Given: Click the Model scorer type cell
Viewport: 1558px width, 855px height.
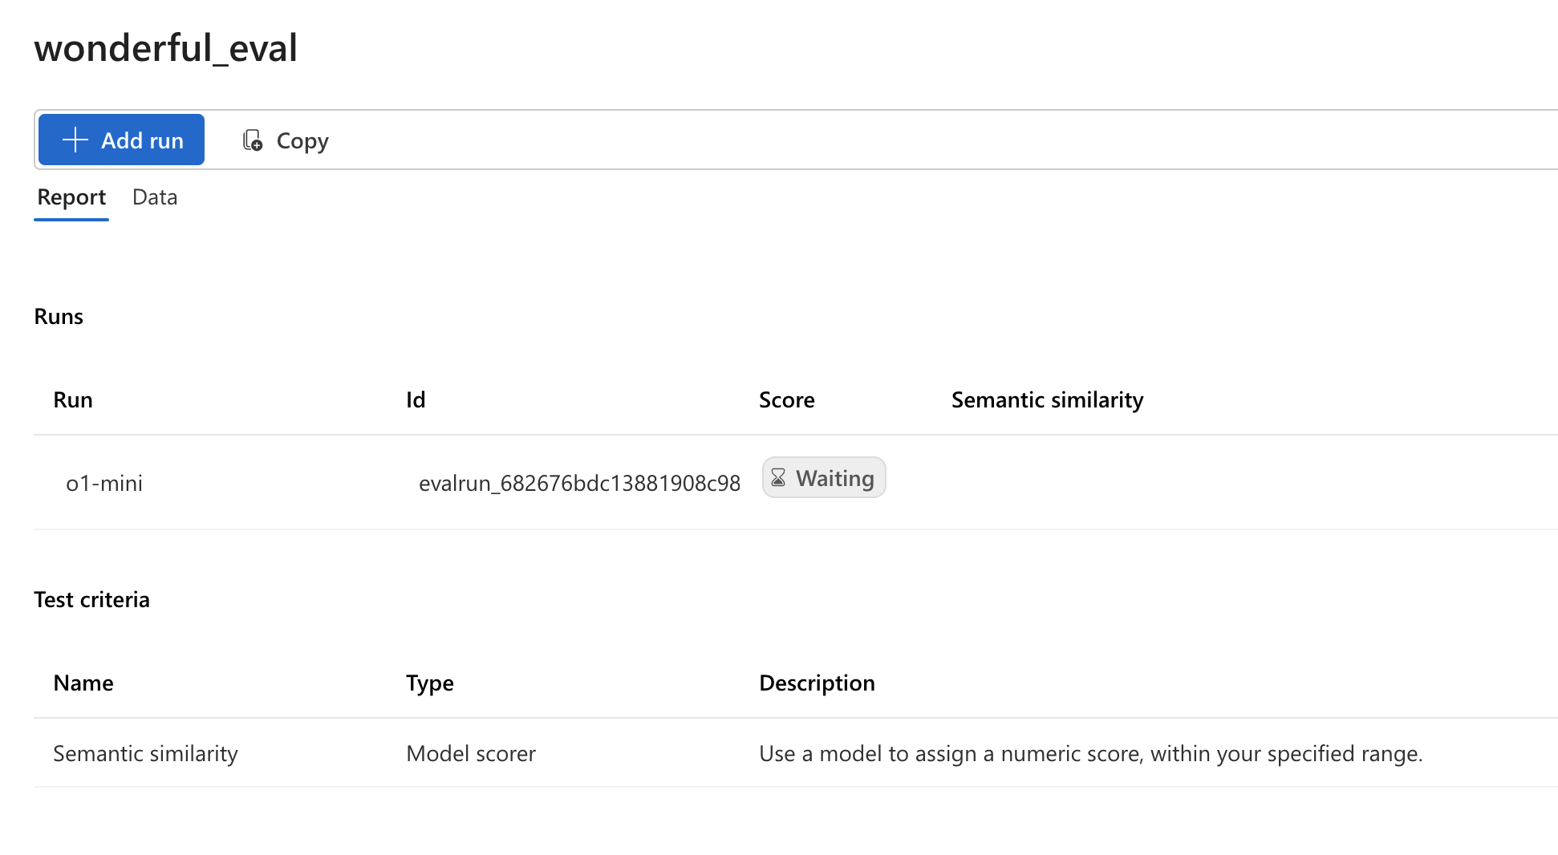Looking at the screenshot, I should pyautogui.click(x=471, y=753).
